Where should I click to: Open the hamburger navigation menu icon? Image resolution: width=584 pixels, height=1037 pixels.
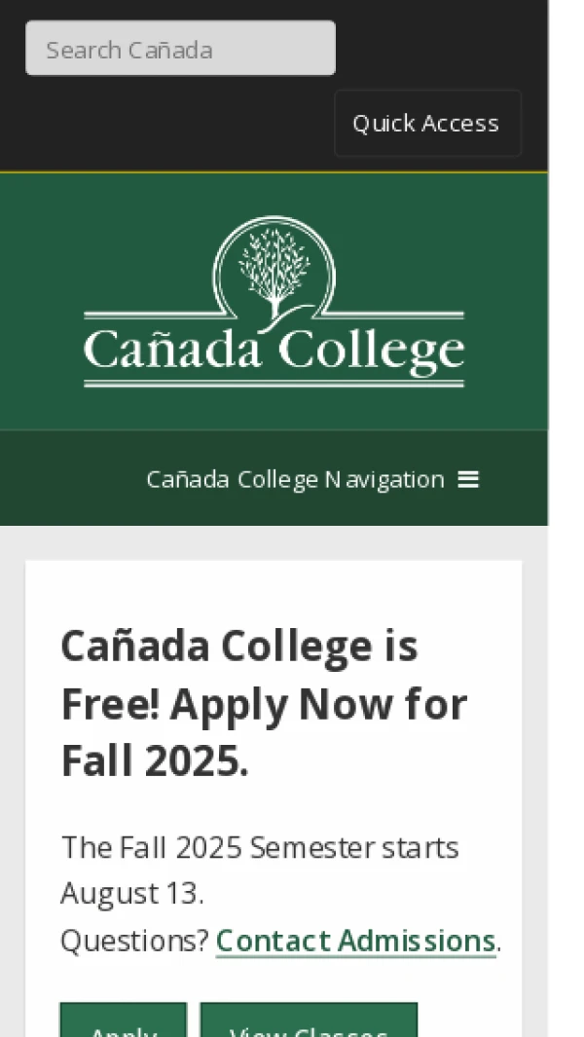467,479
